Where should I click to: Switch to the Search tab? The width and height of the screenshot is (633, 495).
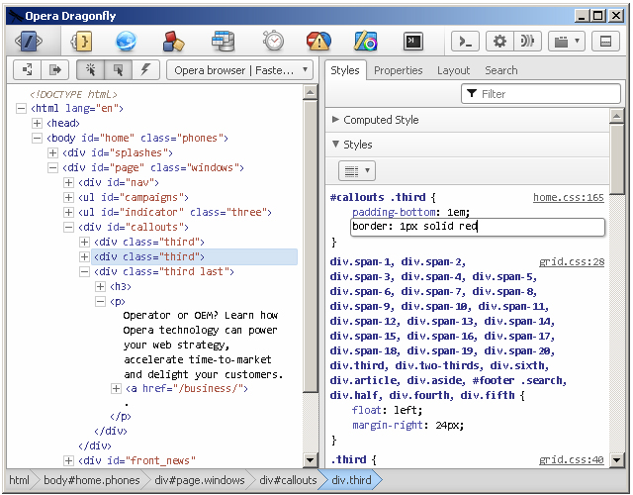(x=501, y=70)
